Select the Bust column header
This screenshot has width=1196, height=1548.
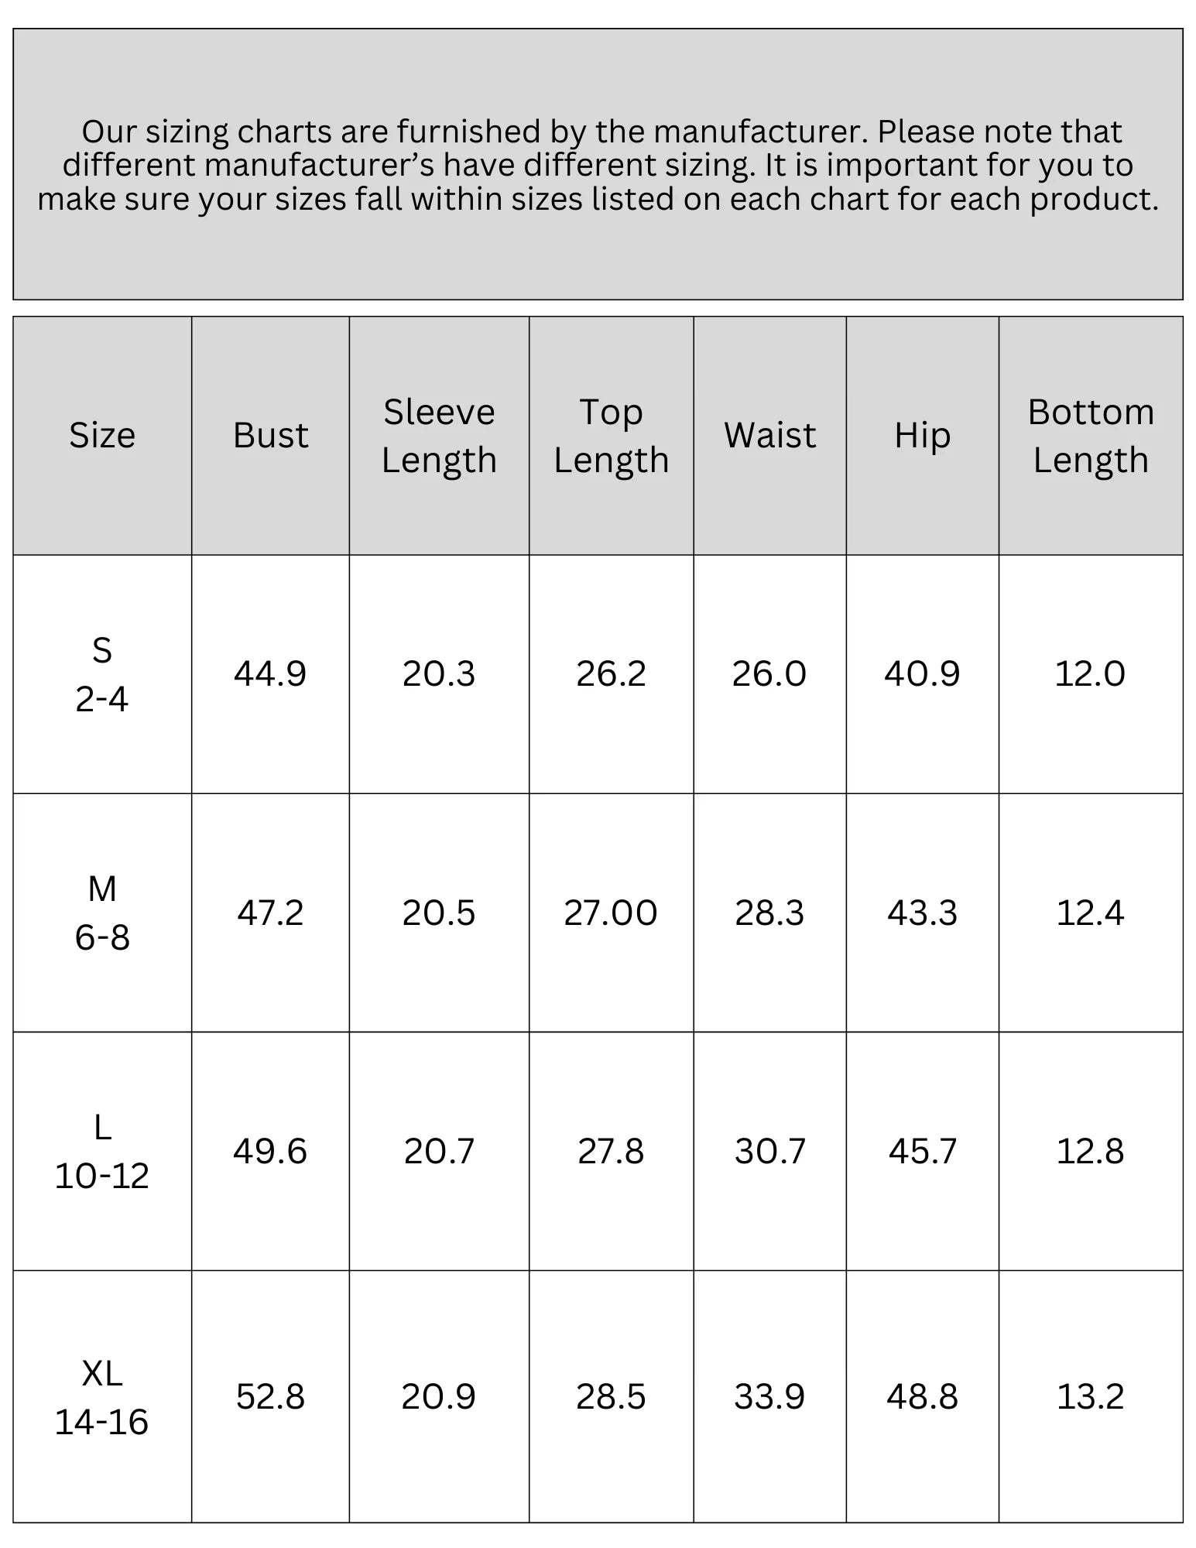[x=271, y=436]
